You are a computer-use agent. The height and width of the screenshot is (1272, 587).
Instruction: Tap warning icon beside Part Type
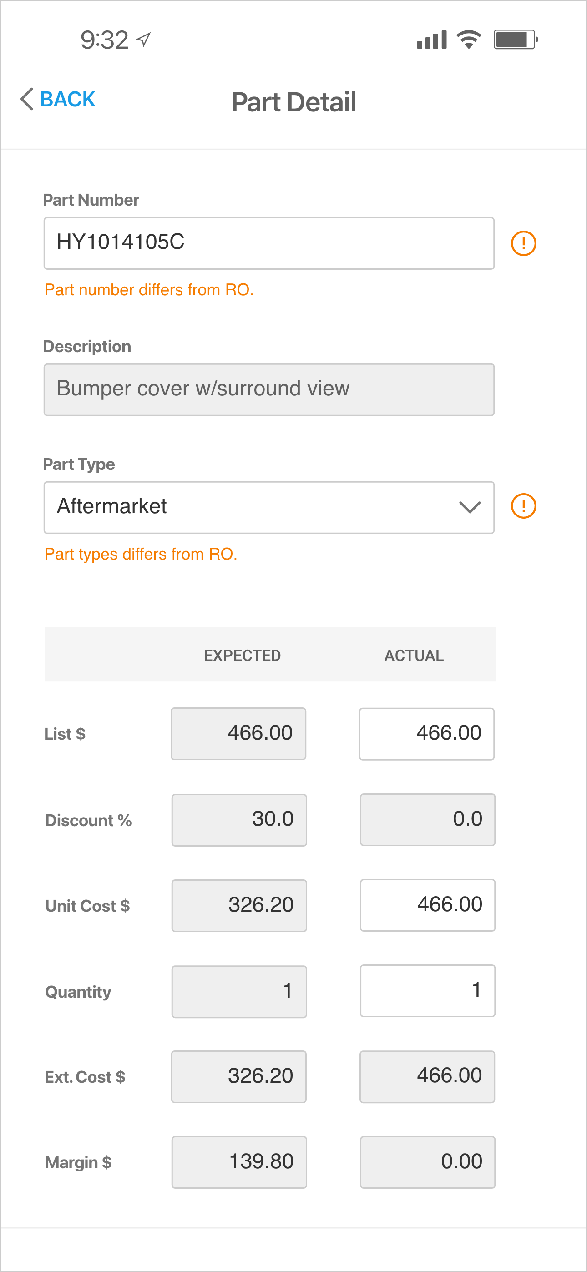tap(523, 505)
